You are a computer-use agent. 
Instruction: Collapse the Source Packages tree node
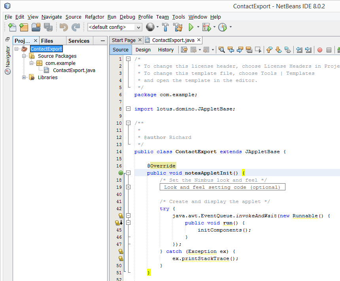coord(24,56)
